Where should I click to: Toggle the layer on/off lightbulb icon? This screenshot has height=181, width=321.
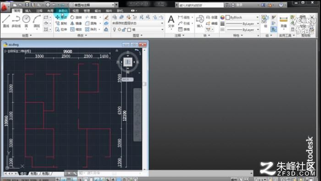tap(115, 30)
